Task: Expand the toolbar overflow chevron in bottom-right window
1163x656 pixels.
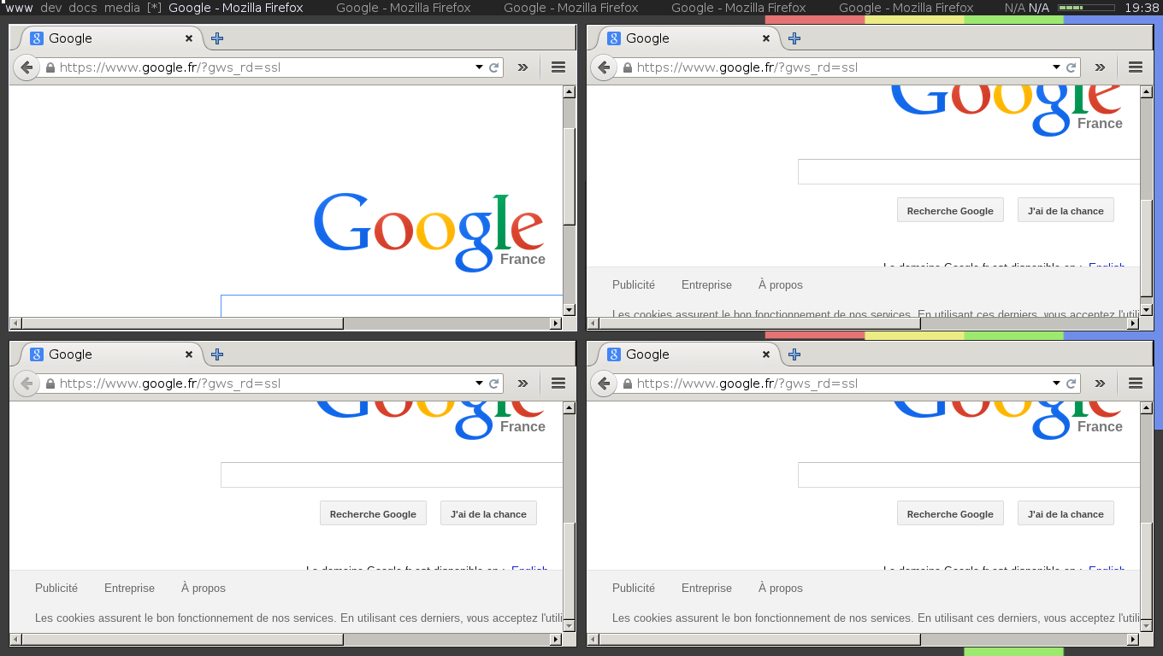Action: click(x=1100, y=384)
